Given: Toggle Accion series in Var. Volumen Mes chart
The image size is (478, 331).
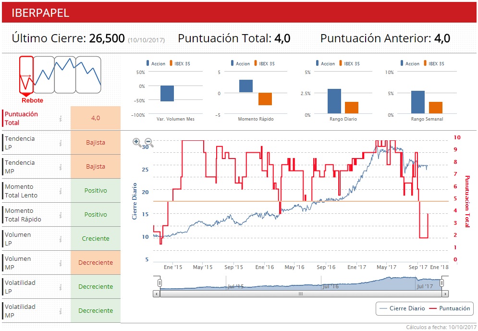Looking at the screenshot, I should (x=156, y=63).
